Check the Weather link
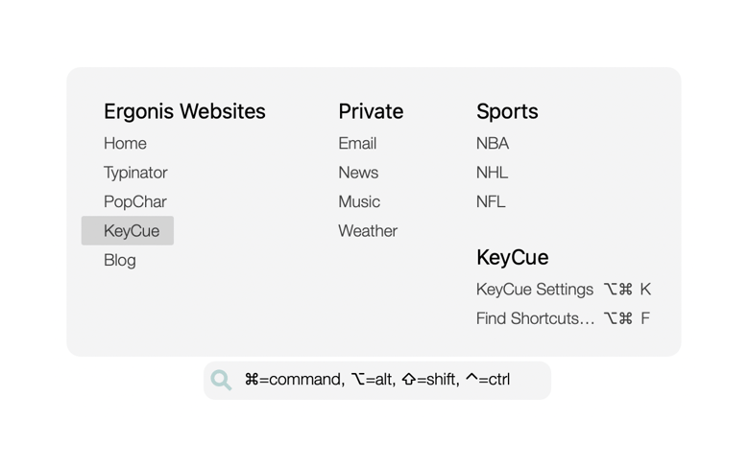This screenshot has height=467, width=749. [x=368, y=231]
